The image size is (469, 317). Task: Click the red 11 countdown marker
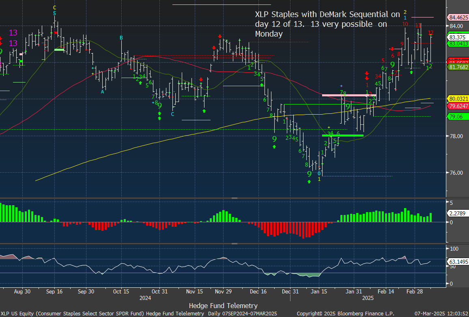click(x=418, y=26)
